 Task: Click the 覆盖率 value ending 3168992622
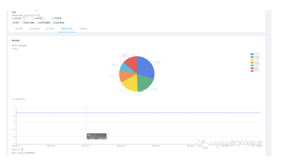point(27,153)
